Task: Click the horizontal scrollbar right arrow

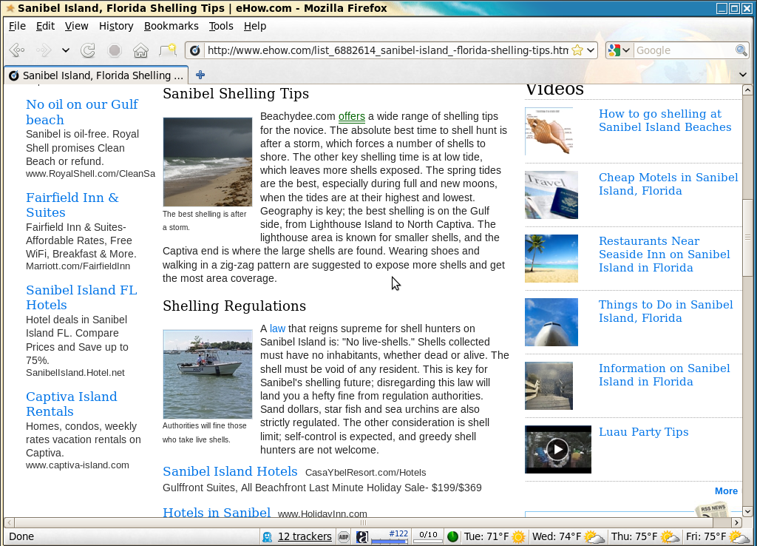Action: click(737, 522)
